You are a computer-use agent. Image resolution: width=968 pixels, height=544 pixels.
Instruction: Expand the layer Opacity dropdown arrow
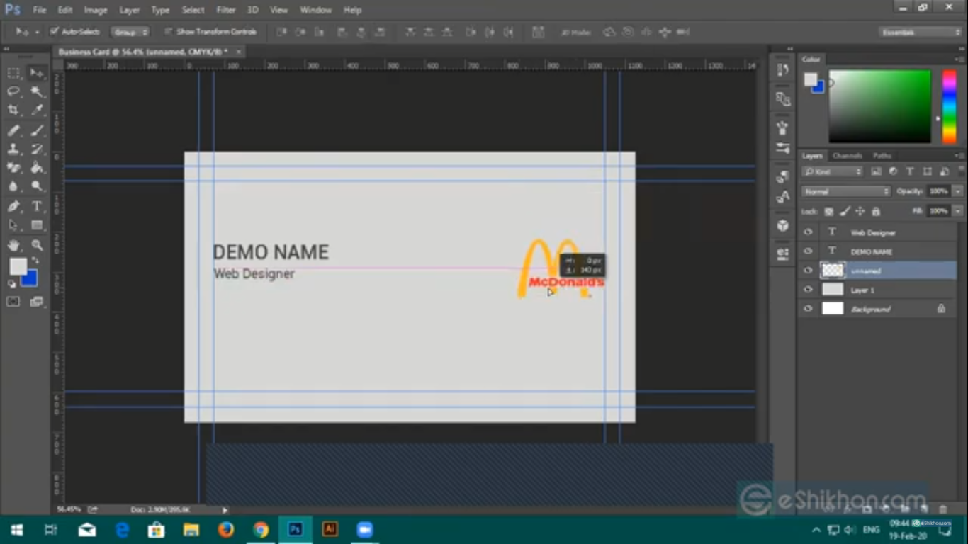pos(957,191)
